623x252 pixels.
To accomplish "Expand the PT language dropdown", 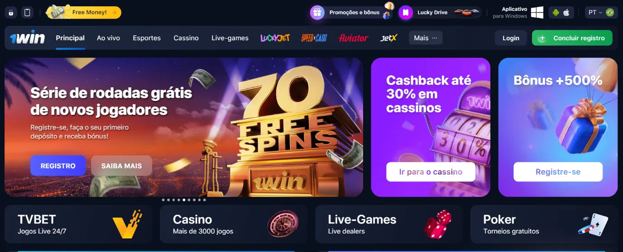I will click(x=601, y=13).
